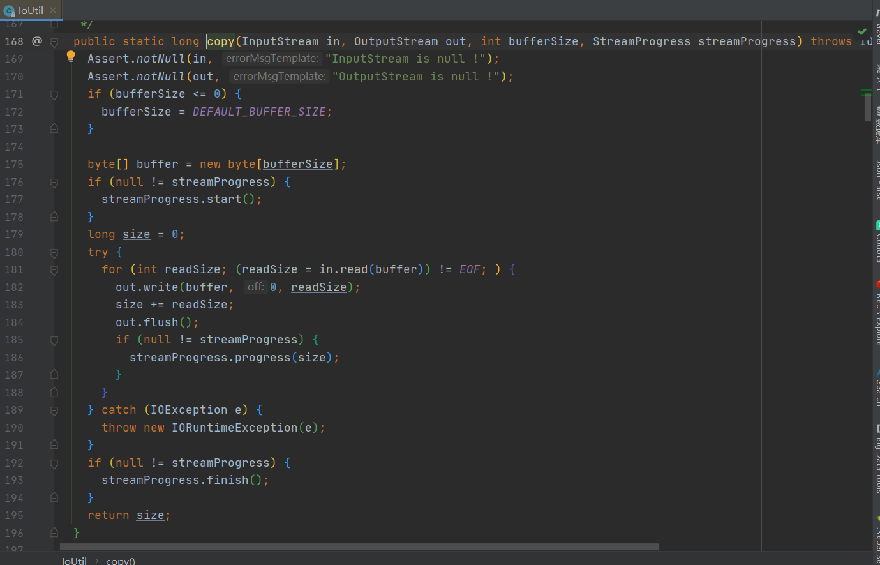Screen dimensions: 880x565
Task: Click the green checkmark inspection status icon
Action: 862,31
